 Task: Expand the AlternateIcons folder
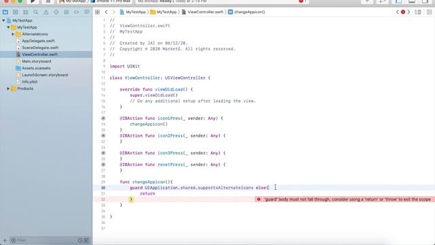[13, 34]
